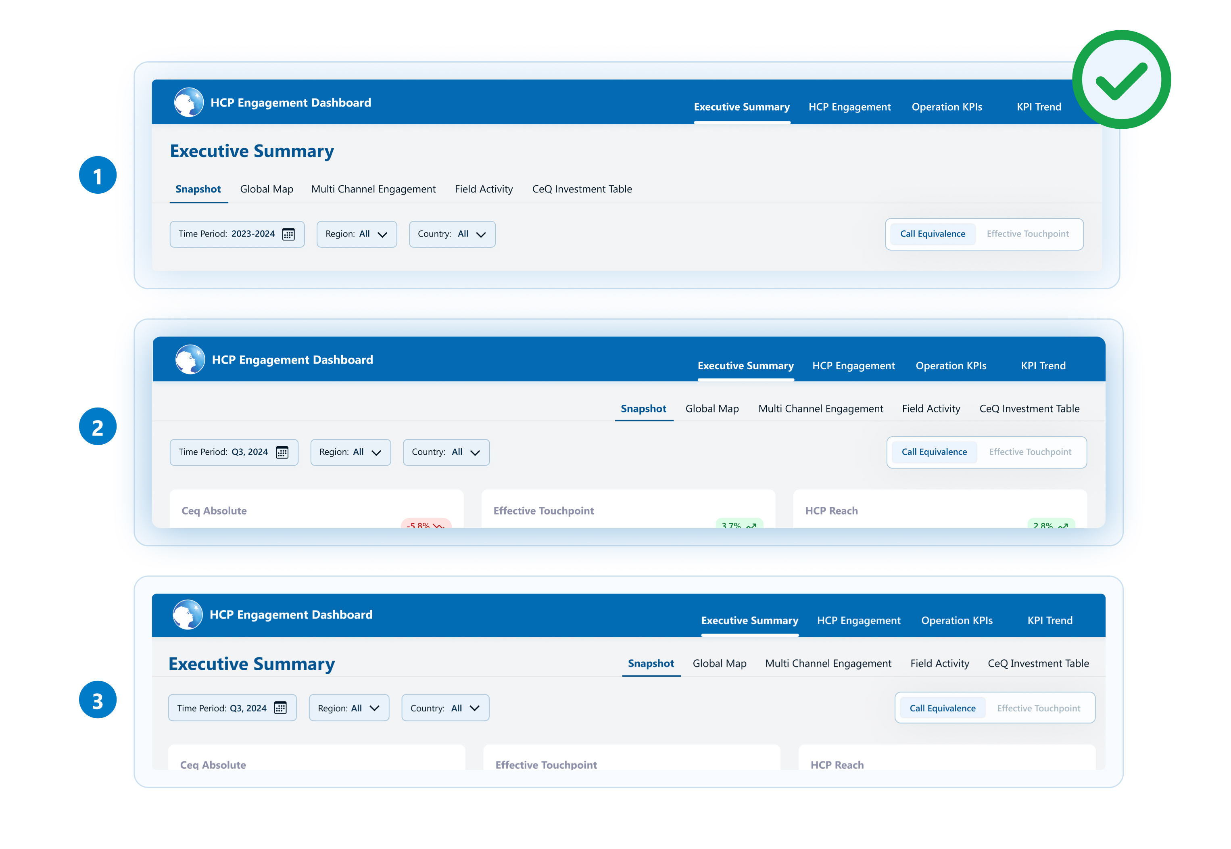
Task: Click calendar icon beside 2023-2024 time period
Action: [288, 234]
